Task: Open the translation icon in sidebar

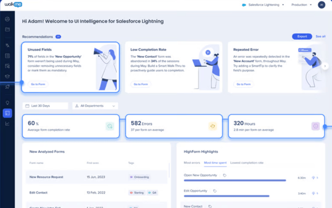Action: pyautogui.click(x=7, y=45)
